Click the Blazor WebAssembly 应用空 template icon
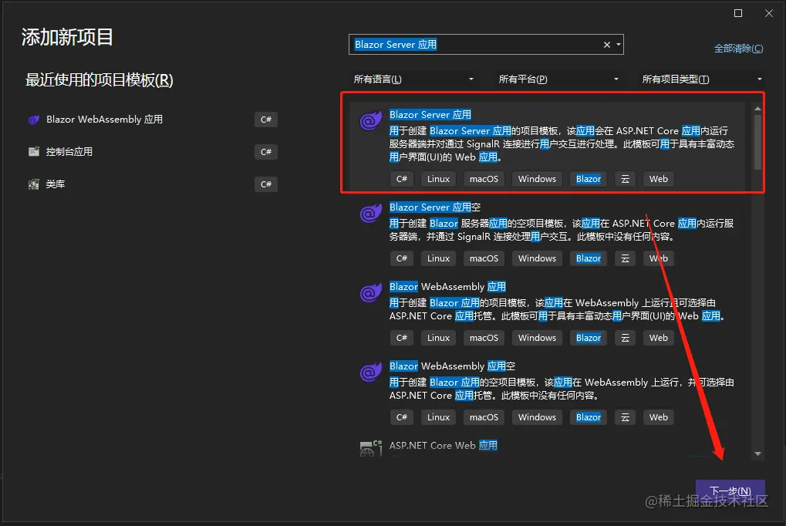Screen dimensions: 786x526 pyautogui.click(x=370, y=372)
